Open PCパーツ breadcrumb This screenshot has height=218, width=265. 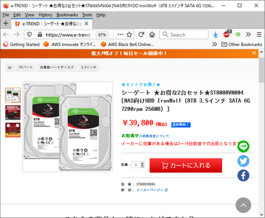[x=25, y=67]
